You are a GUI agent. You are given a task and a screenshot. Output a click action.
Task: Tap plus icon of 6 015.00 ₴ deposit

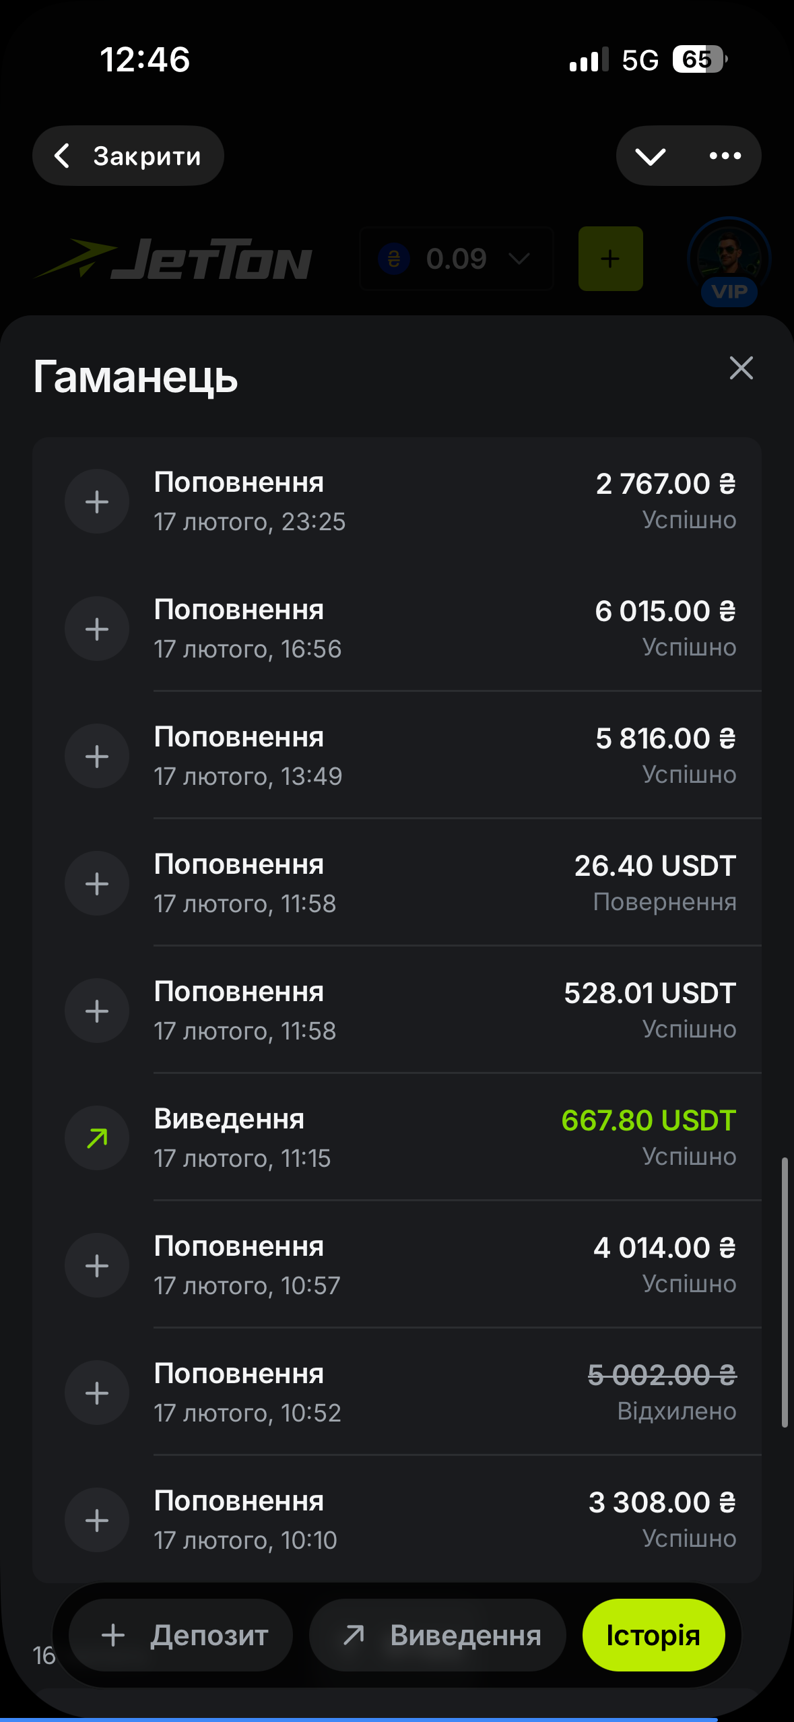tap(97, 629)
